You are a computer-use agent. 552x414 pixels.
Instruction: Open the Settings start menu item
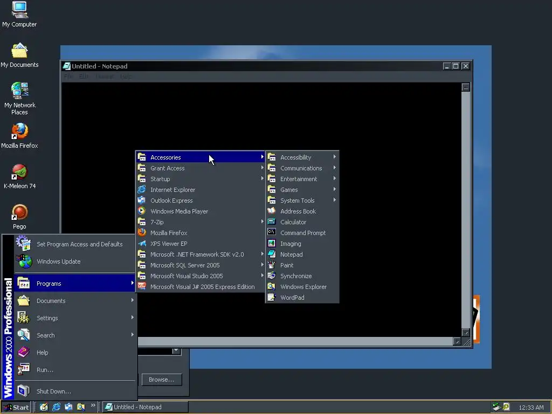(74, 318)
